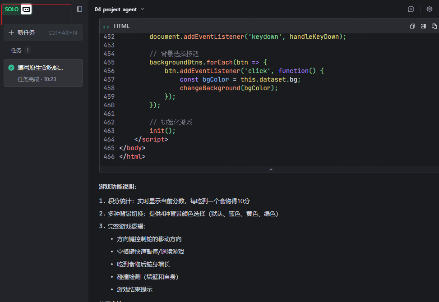Click the 空格键快速暂停/继续游戏 bullet
Viewport: 439px width, 302px height.
click(x=151, y=252)
